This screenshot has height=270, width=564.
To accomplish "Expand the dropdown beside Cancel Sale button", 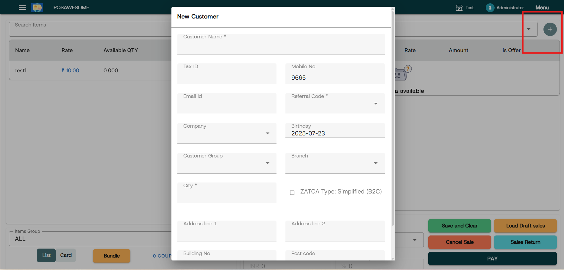I will pyautogui.click(x=415, y=240).
